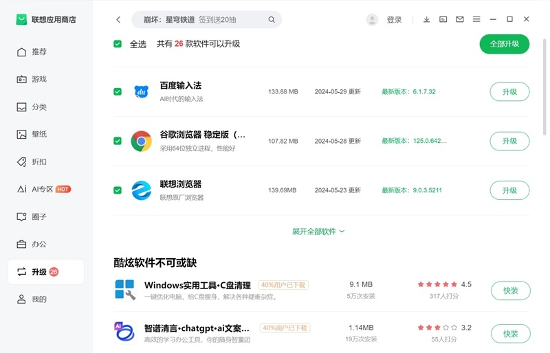Click the HOT badge next to AI专区
This screenshot has width=550, height=353.
point(63,190)
